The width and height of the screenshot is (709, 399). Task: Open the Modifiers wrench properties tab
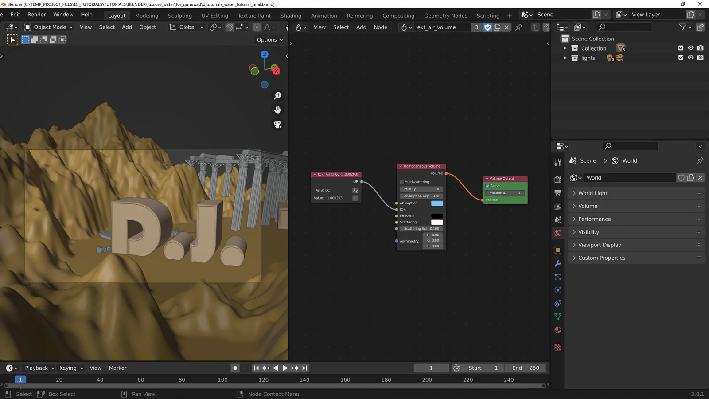[558, 263]
